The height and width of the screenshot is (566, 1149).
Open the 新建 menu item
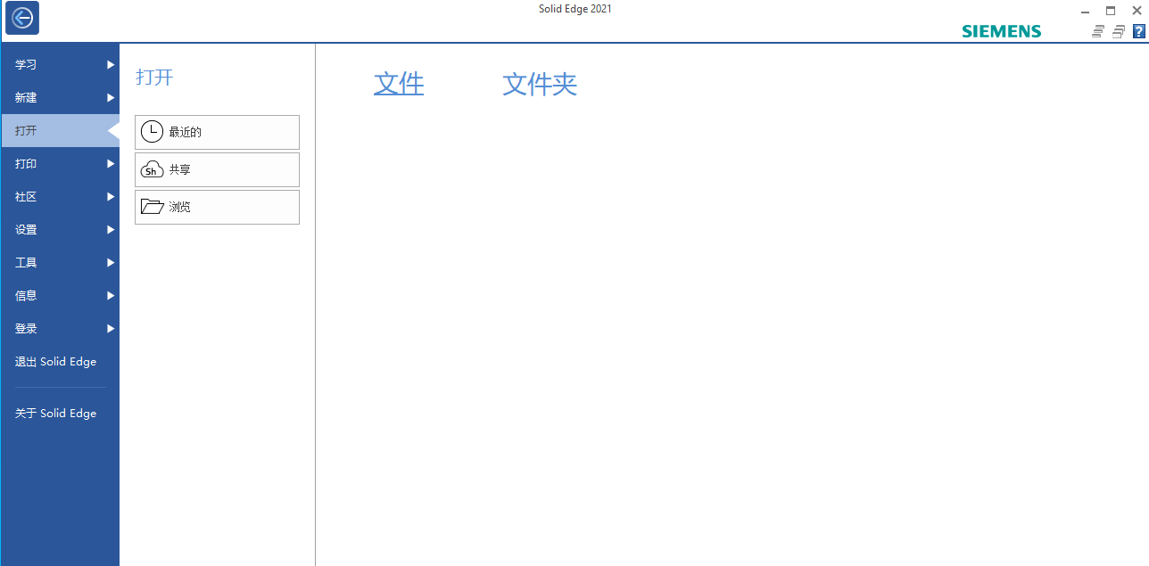[61, 97]
